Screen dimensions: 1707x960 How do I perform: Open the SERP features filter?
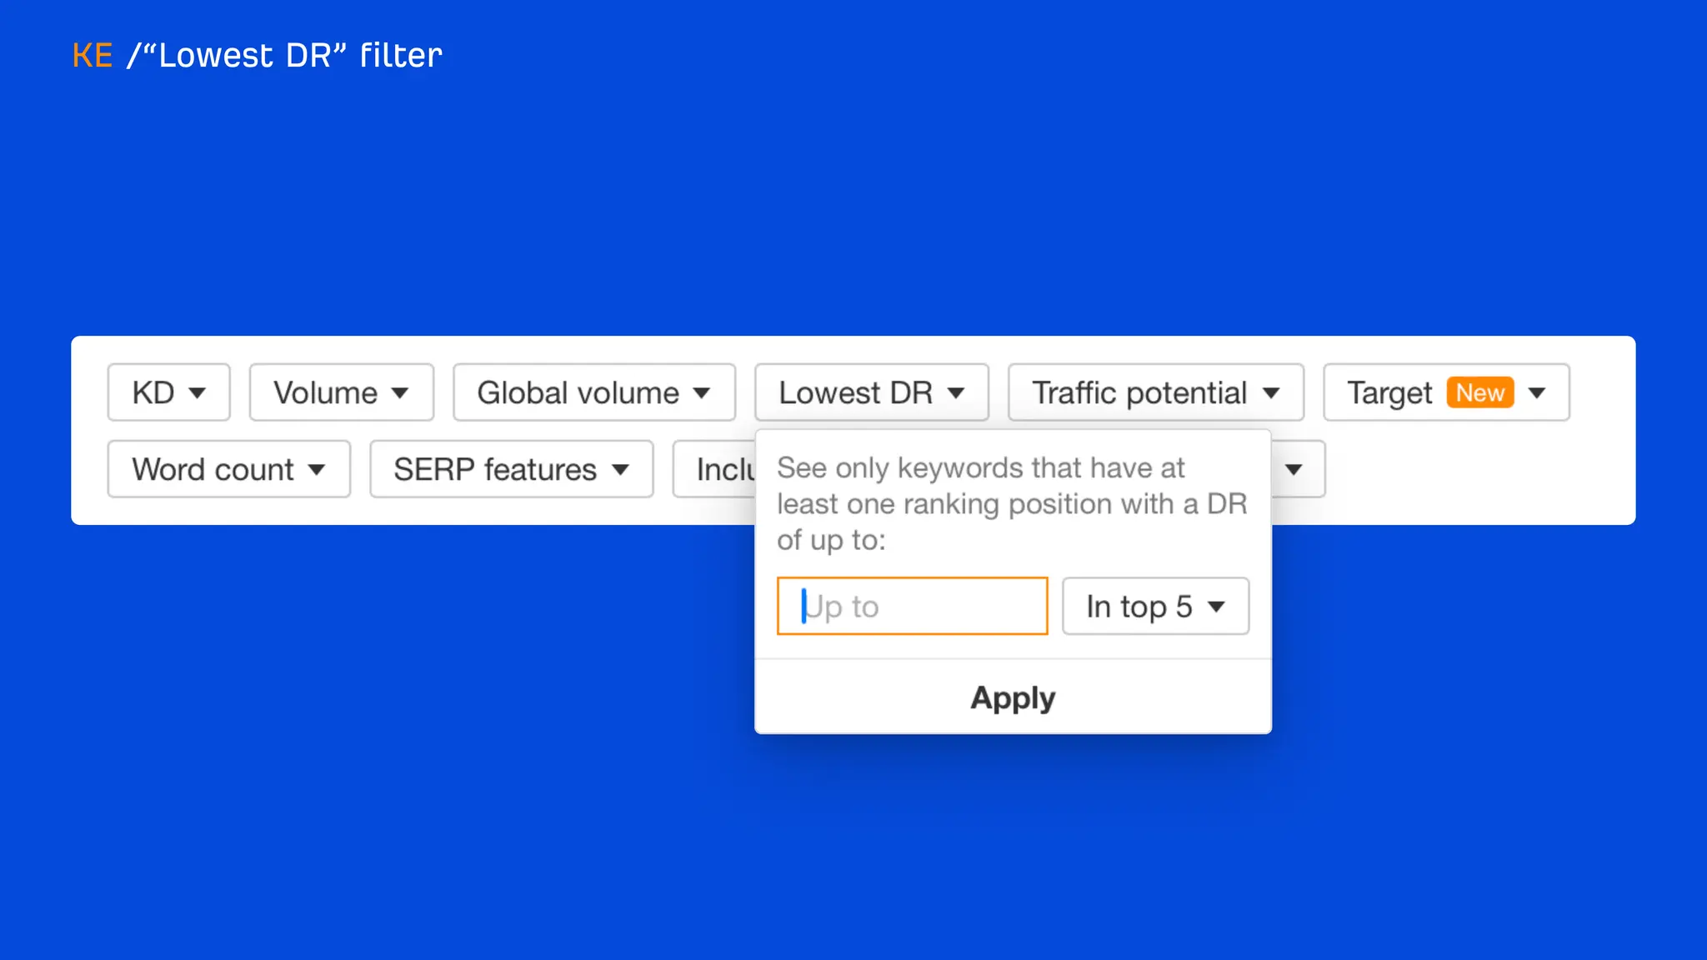tap(511, 469)
